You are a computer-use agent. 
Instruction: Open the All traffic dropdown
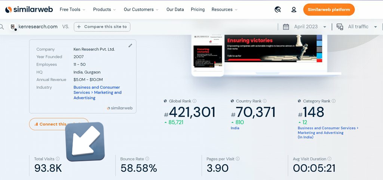coord(362,27)
